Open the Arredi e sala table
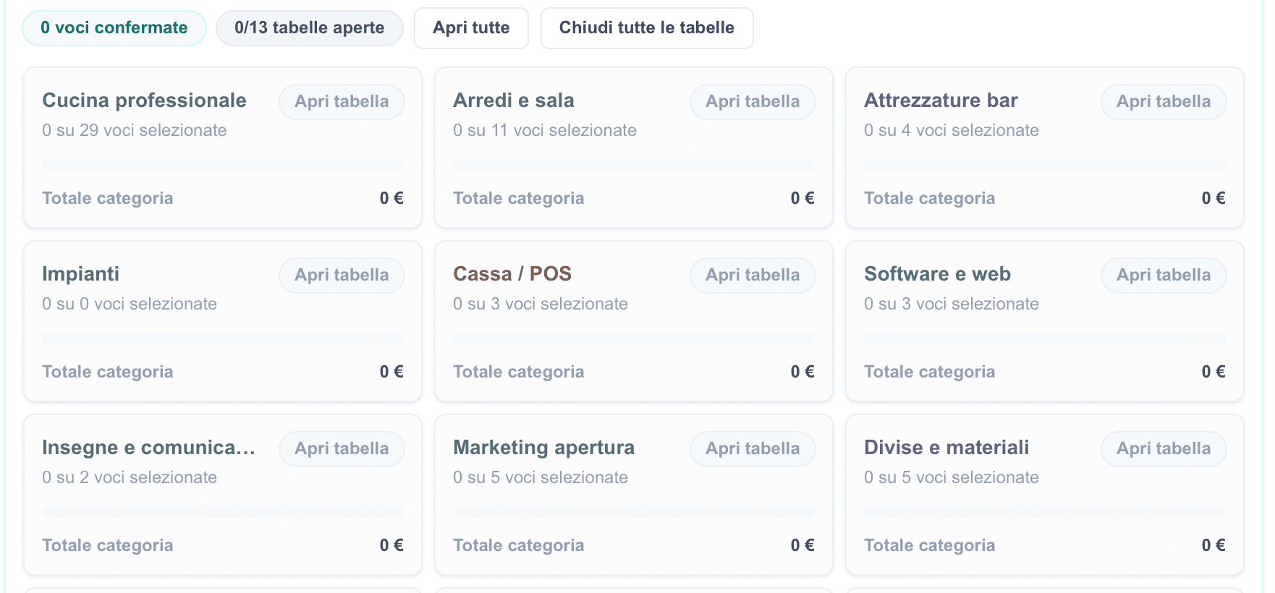Image resolution: width=1275 pixels, height=593 pixels. 753,102
